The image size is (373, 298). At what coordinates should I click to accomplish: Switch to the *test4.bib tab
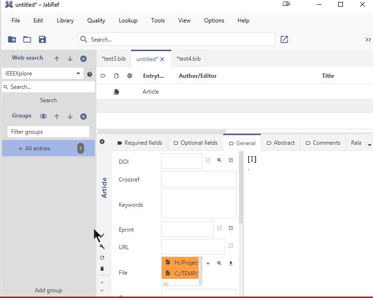pos(188,59)
